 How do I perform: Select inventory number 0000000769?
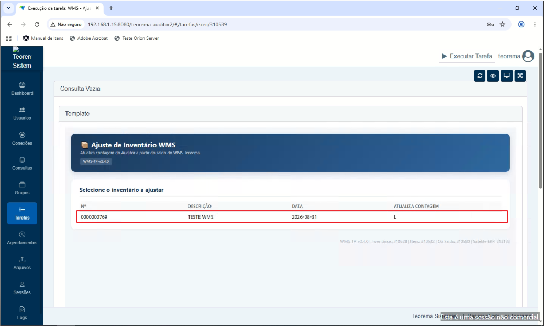point(94,217)
